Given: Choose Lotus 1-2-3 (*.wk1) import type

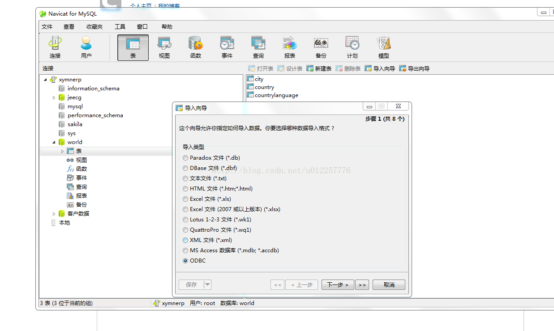Looking at the screenshot, I should click(x=185, y=220).
